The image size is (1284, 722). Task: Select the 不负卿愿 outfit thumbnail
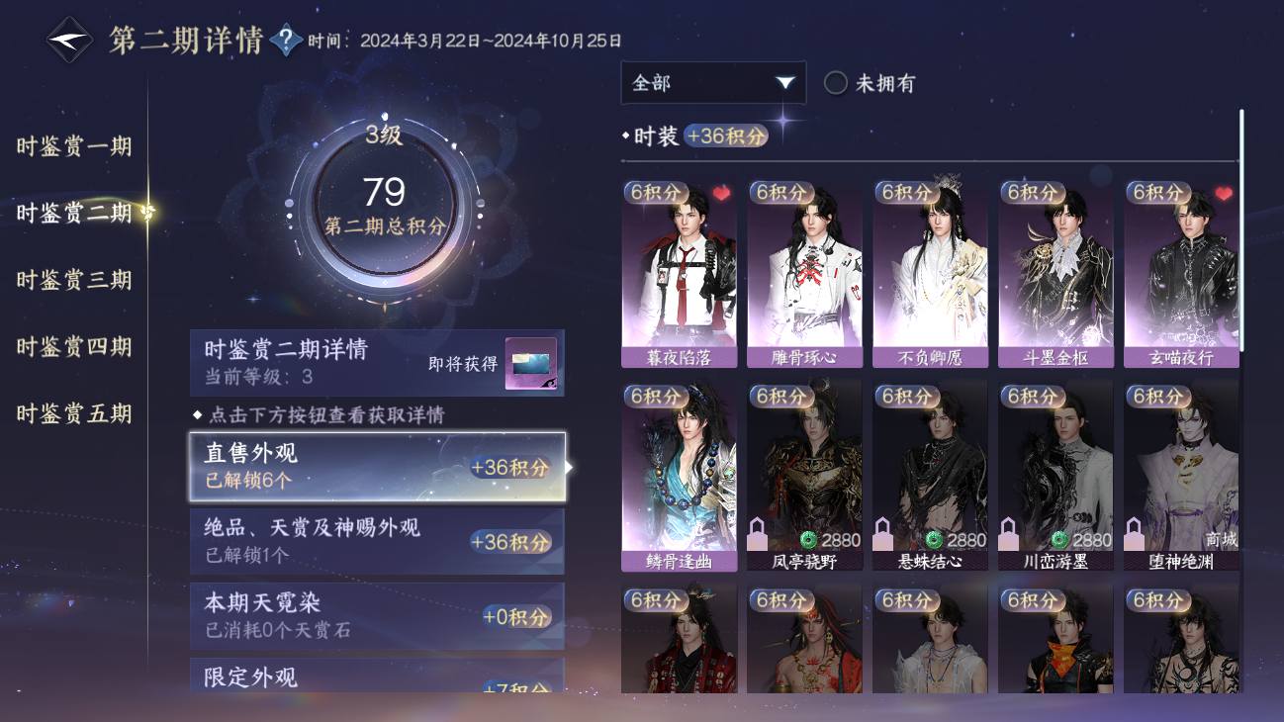[x=930, y=273]
